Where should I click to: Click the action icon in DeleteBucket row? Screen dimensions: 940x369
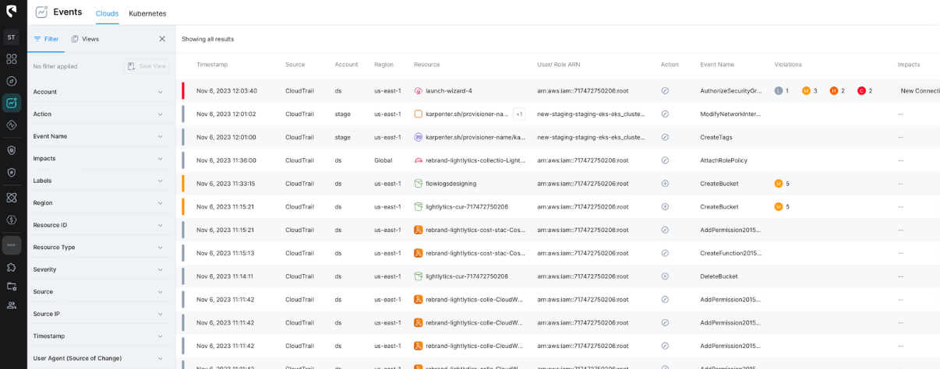[665, 276]
